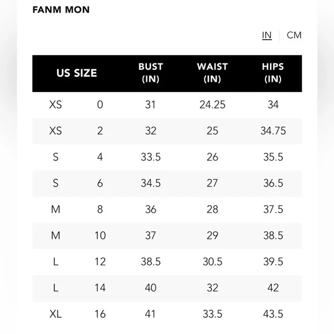Screen dimensions: 334x334
Task: Click waist value 24.25 for size 0
Action: coord(212,105)
